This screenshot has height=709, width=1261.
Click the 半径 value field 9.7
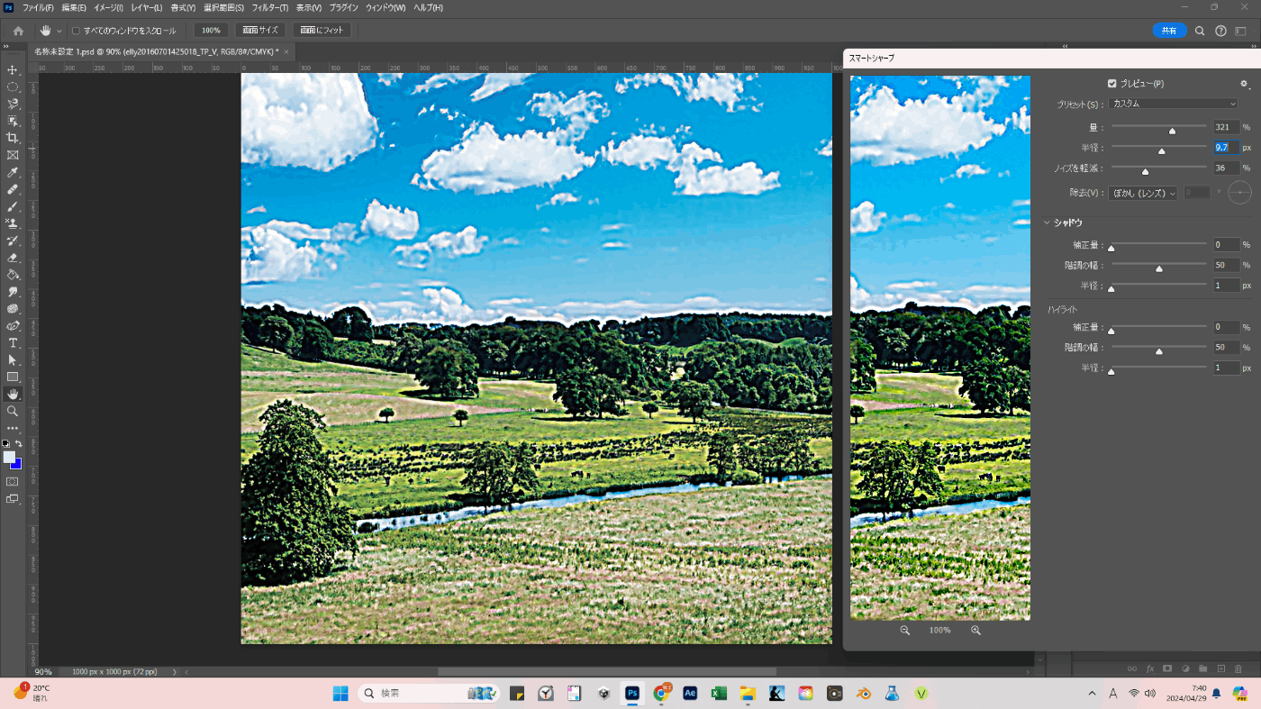click(x=1226, y=147)
